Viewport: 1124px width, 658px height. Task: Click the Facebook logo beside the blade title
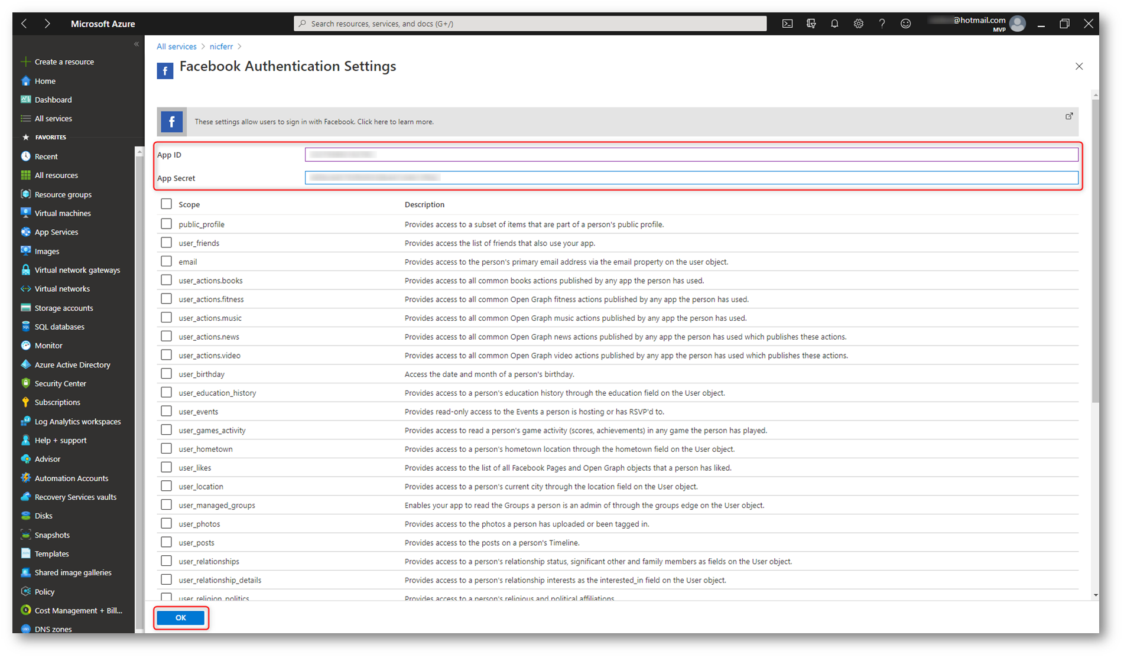point(165,71)
